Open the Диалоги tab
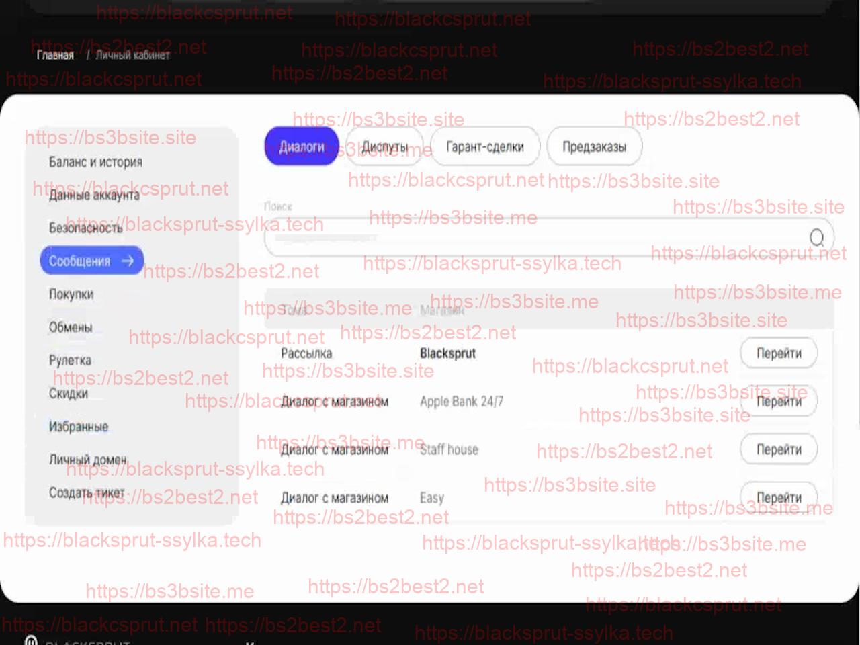This screenshot has height=645, width=860. pos(302,146)
